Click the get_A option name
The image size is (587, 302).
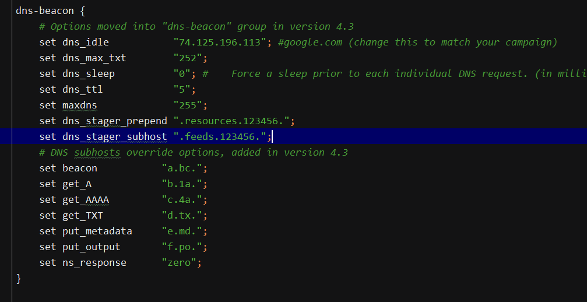[76, 184]
